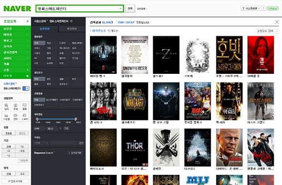Viewport: 282px width, 185px height.
Task: Select the 전체 country filter
Action: tap(39, 79)
